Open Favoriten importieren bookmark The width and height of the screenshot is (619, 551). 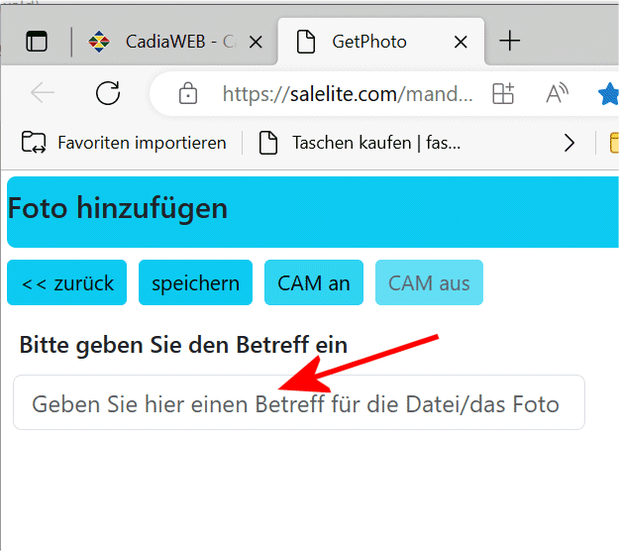[x=124, y=143]
